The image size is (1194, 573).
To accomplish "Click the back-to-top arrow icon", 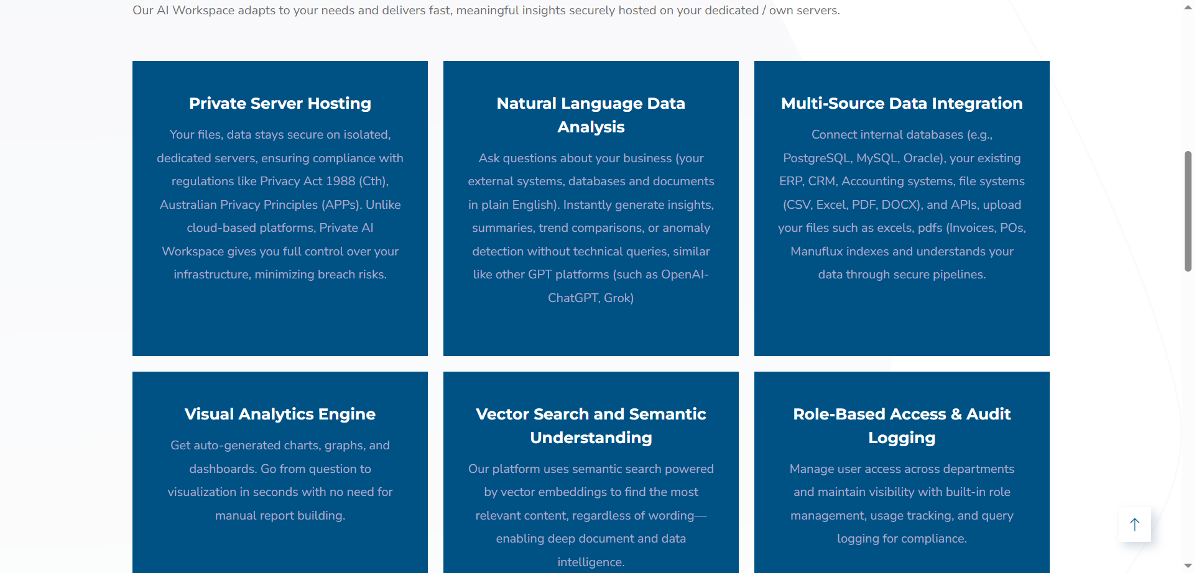I will click(x=1135, y=524).
